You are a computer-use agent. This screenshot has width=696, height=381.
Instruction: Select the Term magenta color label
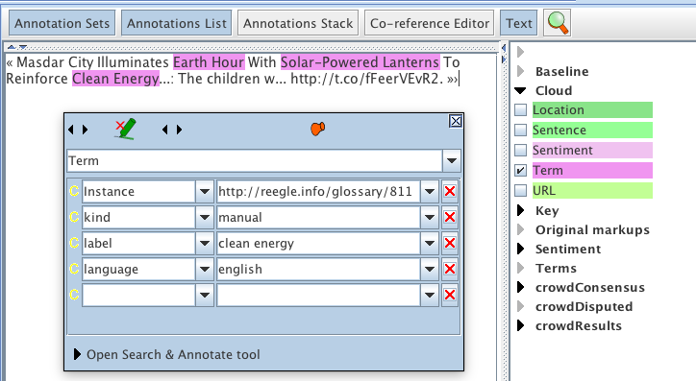coord(592,170)
